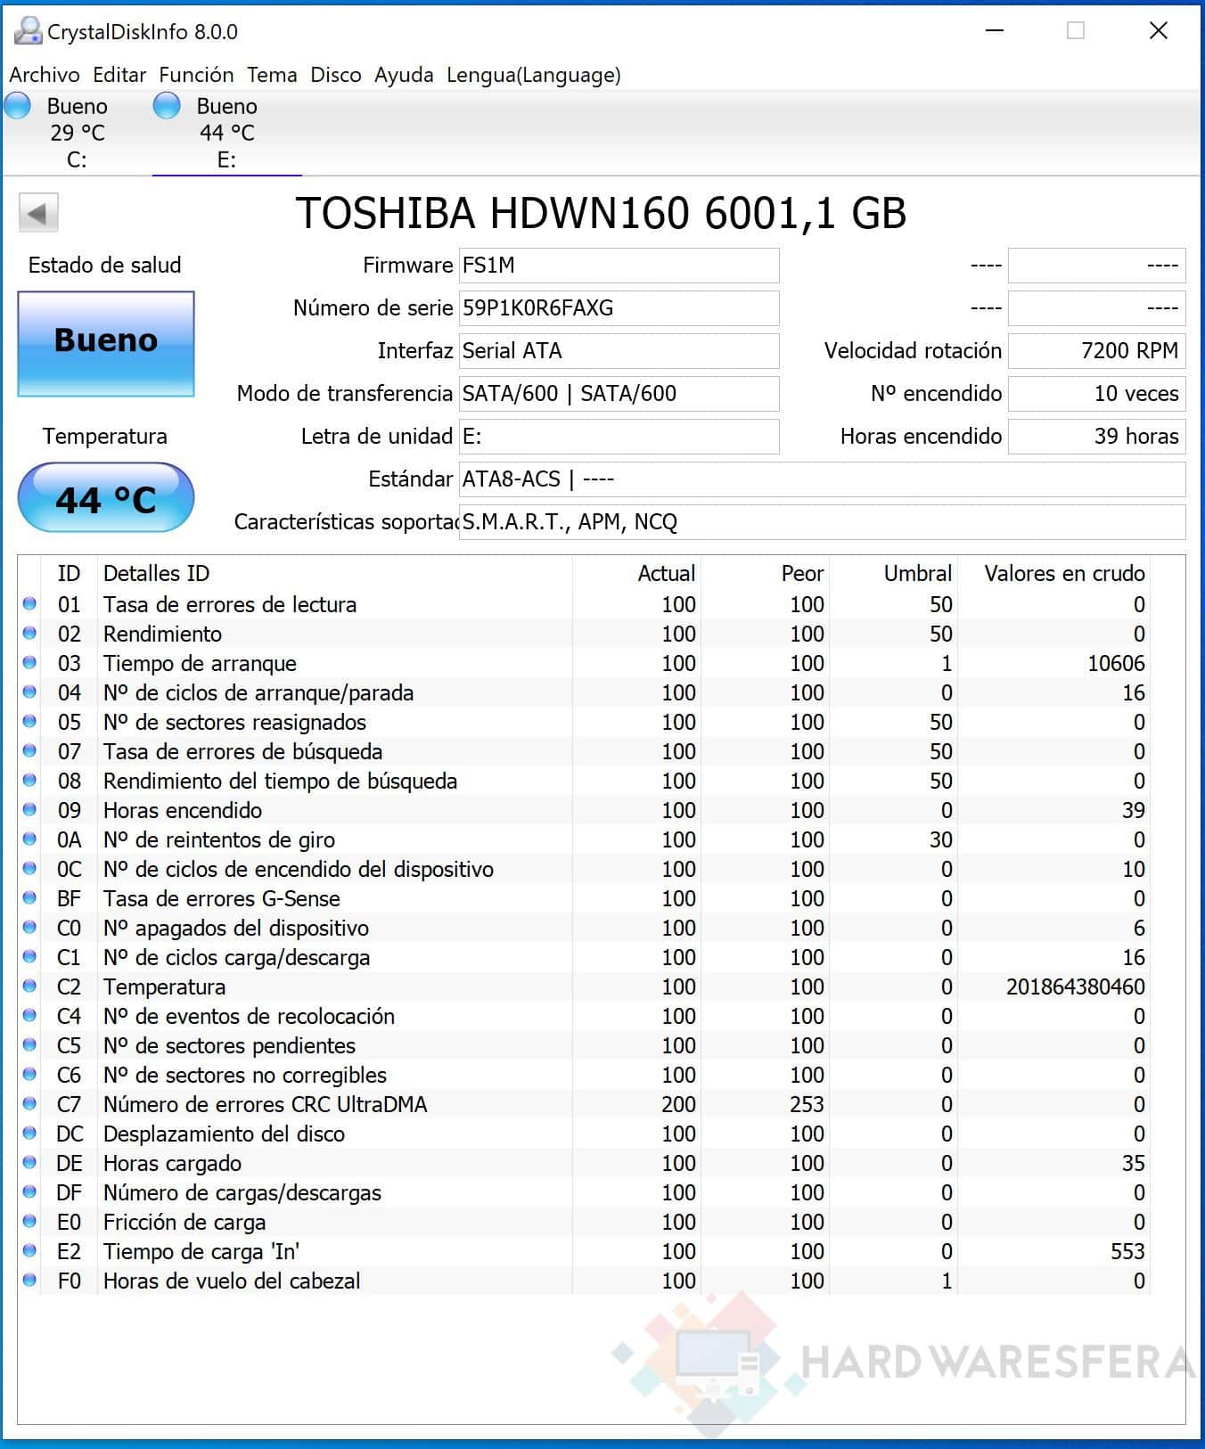
Task: Click the Peor column header
Action: pos(765,573)
